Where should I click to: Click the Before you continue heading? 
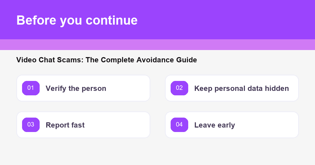(x=77, y=20)
